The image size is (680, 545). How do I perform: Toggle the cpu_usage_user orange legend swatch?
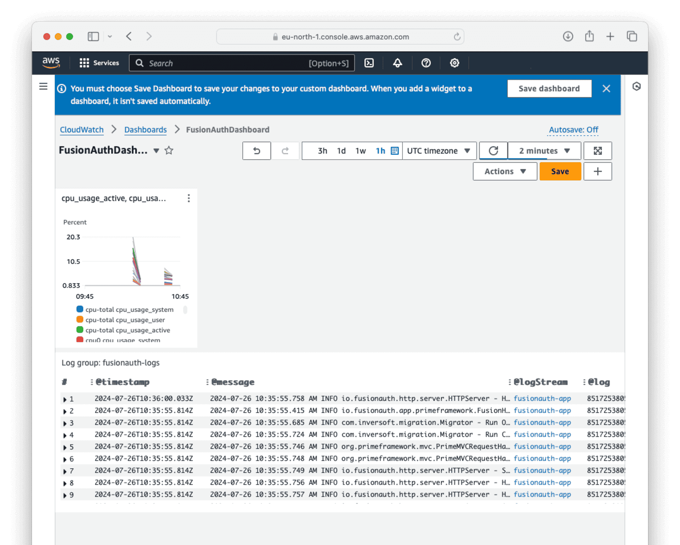click(x=79, y=320)
